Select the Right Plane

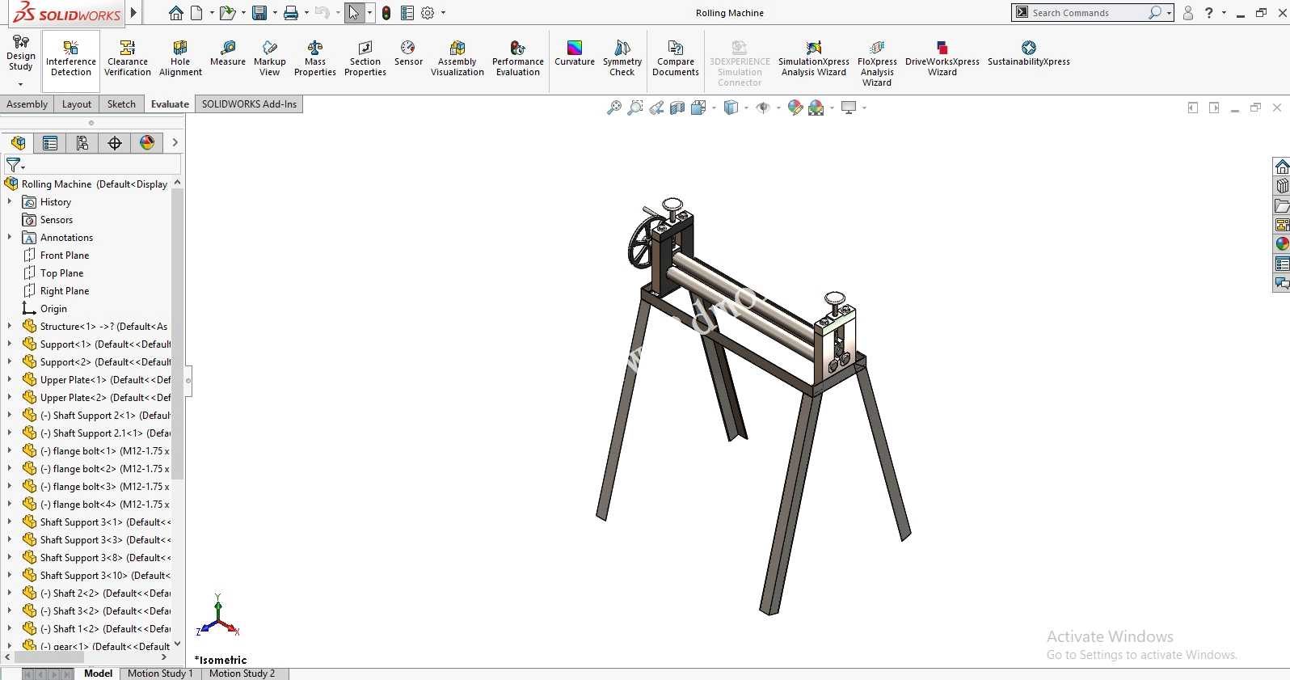coord(65,291)
